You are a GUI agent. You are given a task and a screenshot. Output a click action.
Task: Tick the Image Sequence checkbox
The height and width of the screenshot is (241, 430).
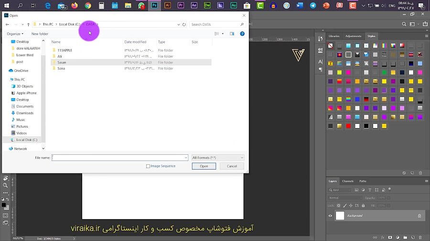point(148,166)
